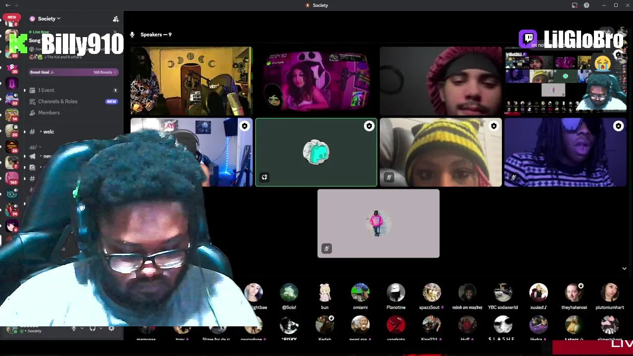Open the Members list entry
633x356 pixels.
pos(73,113)
